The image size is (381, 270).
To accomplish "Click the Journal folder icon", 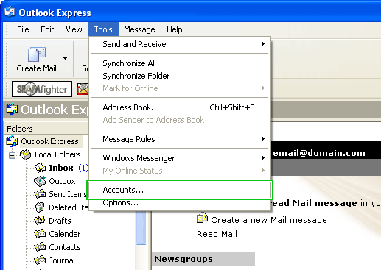I will (40, 260).
